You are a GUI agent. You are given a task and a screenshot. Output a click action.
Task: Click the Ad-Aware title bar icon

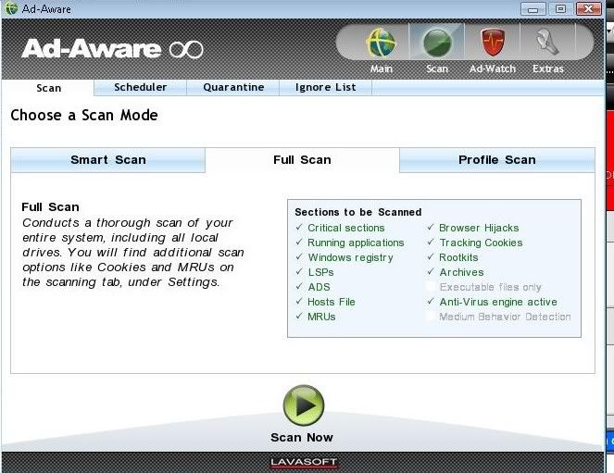[x=11, y=8]
